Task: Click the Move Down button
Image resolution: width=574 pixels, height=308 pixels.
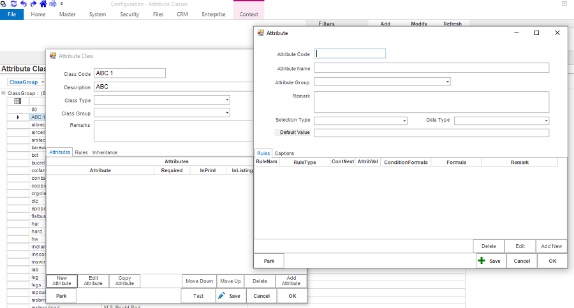Action: [x=199, y=281]
